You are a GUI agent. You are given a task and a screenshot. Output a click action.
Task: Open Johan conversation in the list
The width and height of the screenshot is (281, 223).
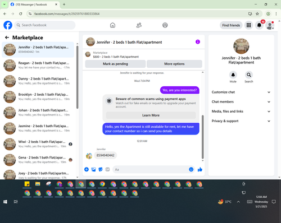(x=38, y=113)
